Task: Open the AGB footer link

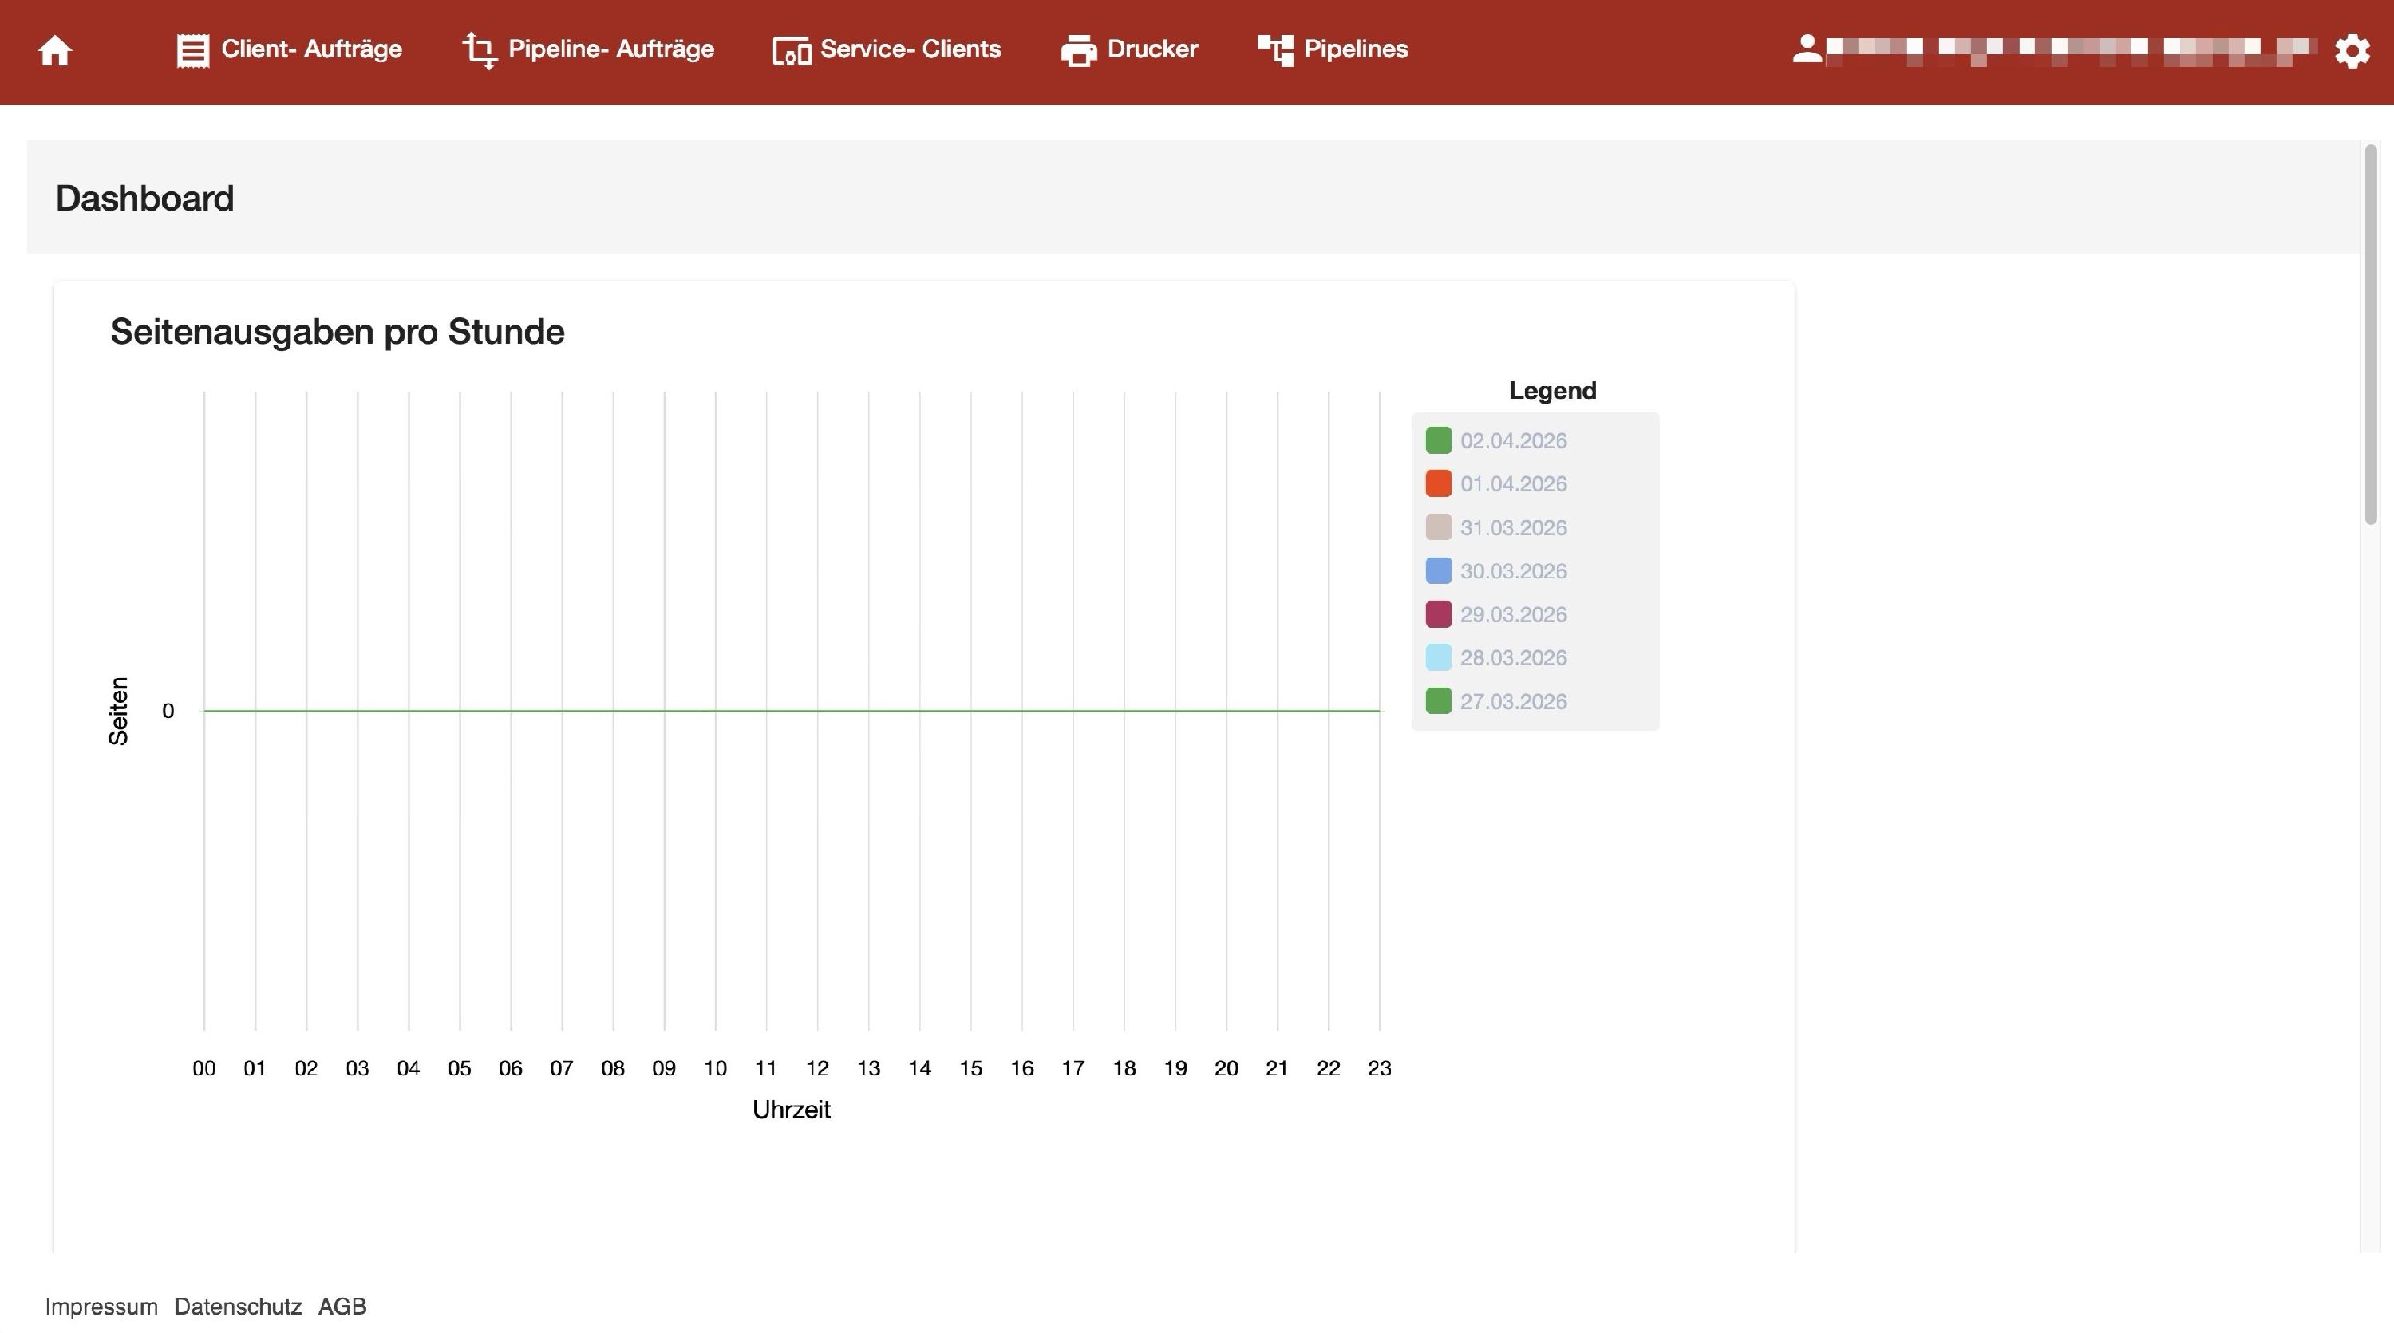Action: coord(342,1306)
